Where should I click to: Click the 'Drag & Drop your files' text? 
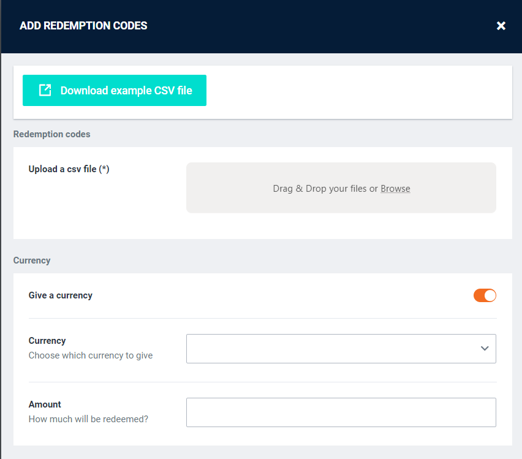pyautogui.click(x=319, y=189)
